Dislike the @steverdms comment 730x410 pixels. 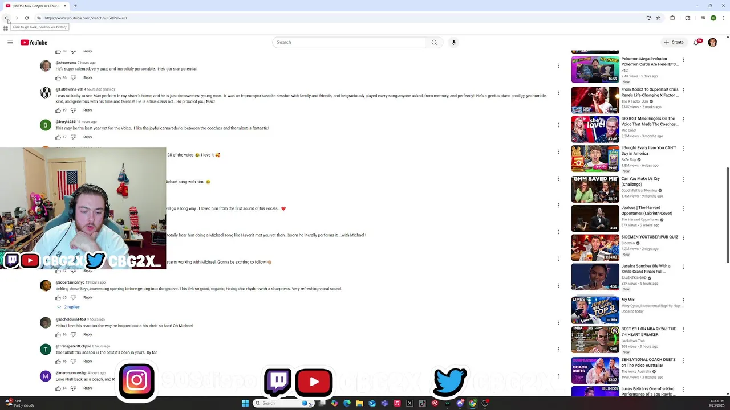pos(73,77)
